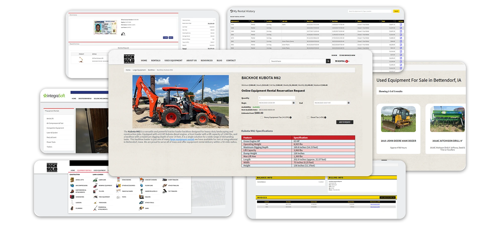
Task: Open the Rentals menu item
Action: click(156, 61)
